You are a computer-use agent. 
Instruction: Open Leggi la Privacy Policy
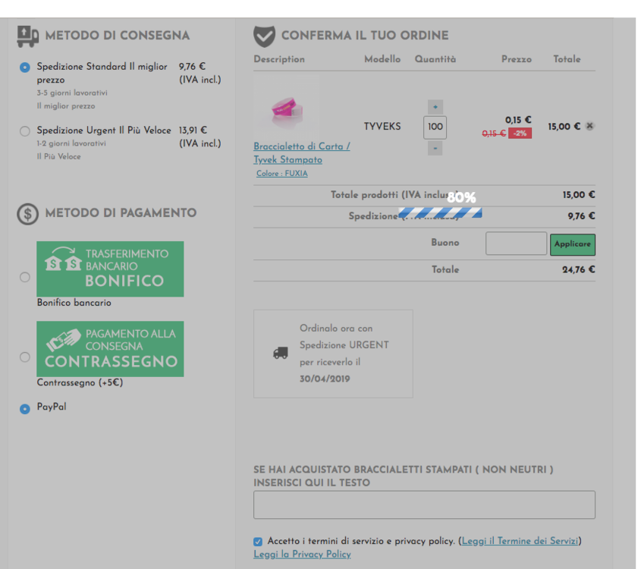click(303, 554)
